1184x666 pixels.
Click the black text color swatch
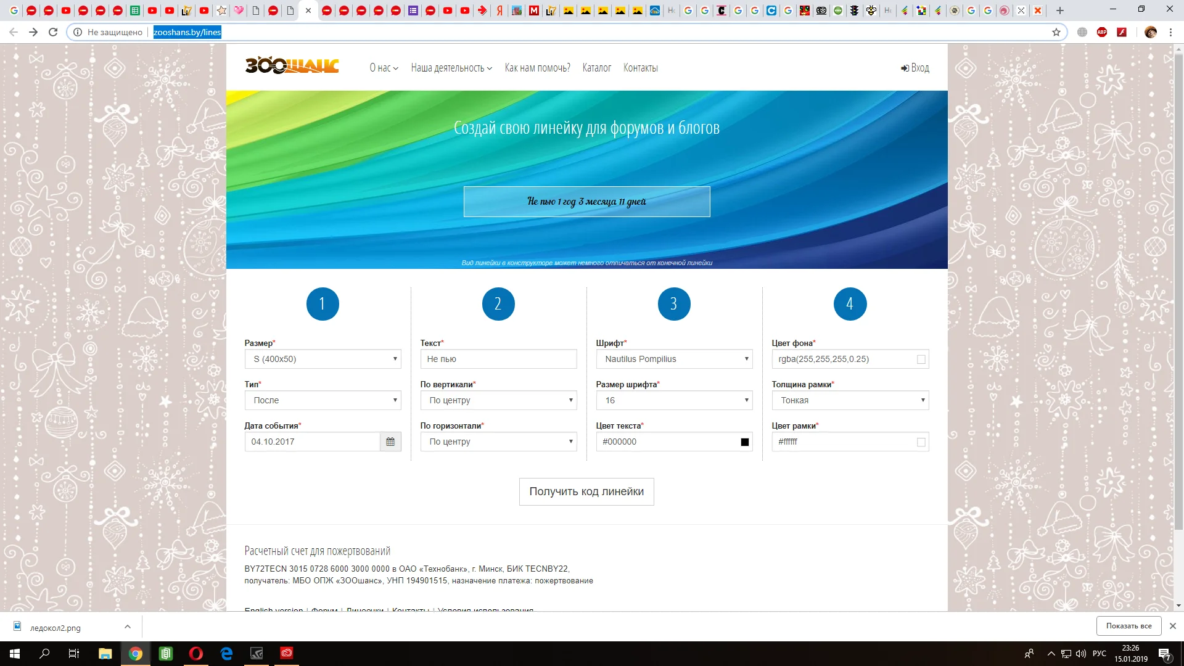[745, 442]
